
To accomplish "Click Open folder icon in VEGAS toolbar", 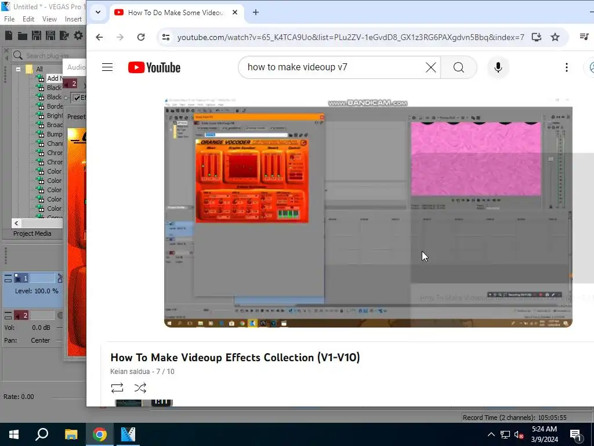I will (x=23, y=35).
